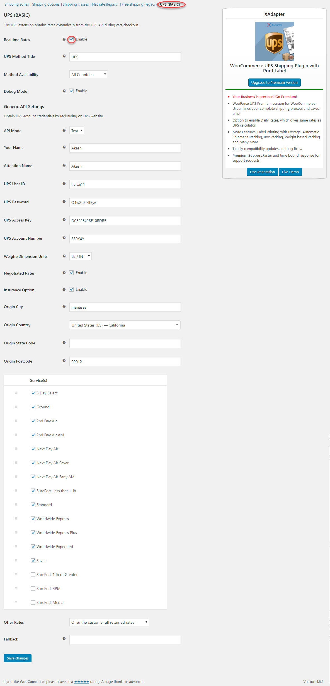Uncheck Worldwide Express Plus service
The width and height of the screenshot is (330, 686).
pyautogui.click(x=33, y=533)
